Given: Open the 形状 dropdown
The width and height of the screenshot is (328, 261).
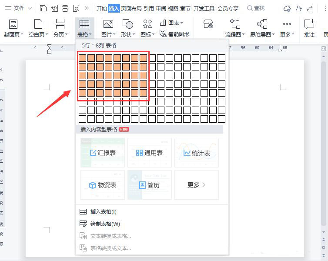Looking at the screenshot, I should [x=127, y=28].
